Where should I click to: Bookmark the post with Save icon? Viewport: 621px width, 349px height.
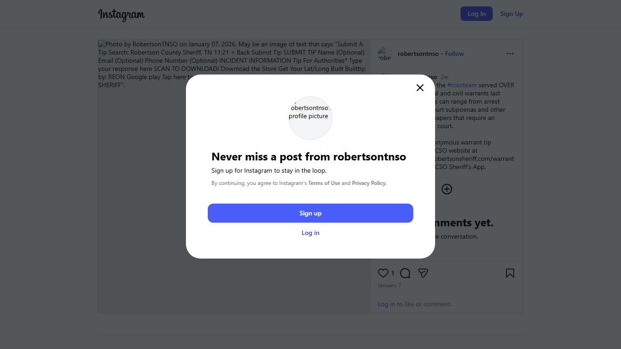510,273
